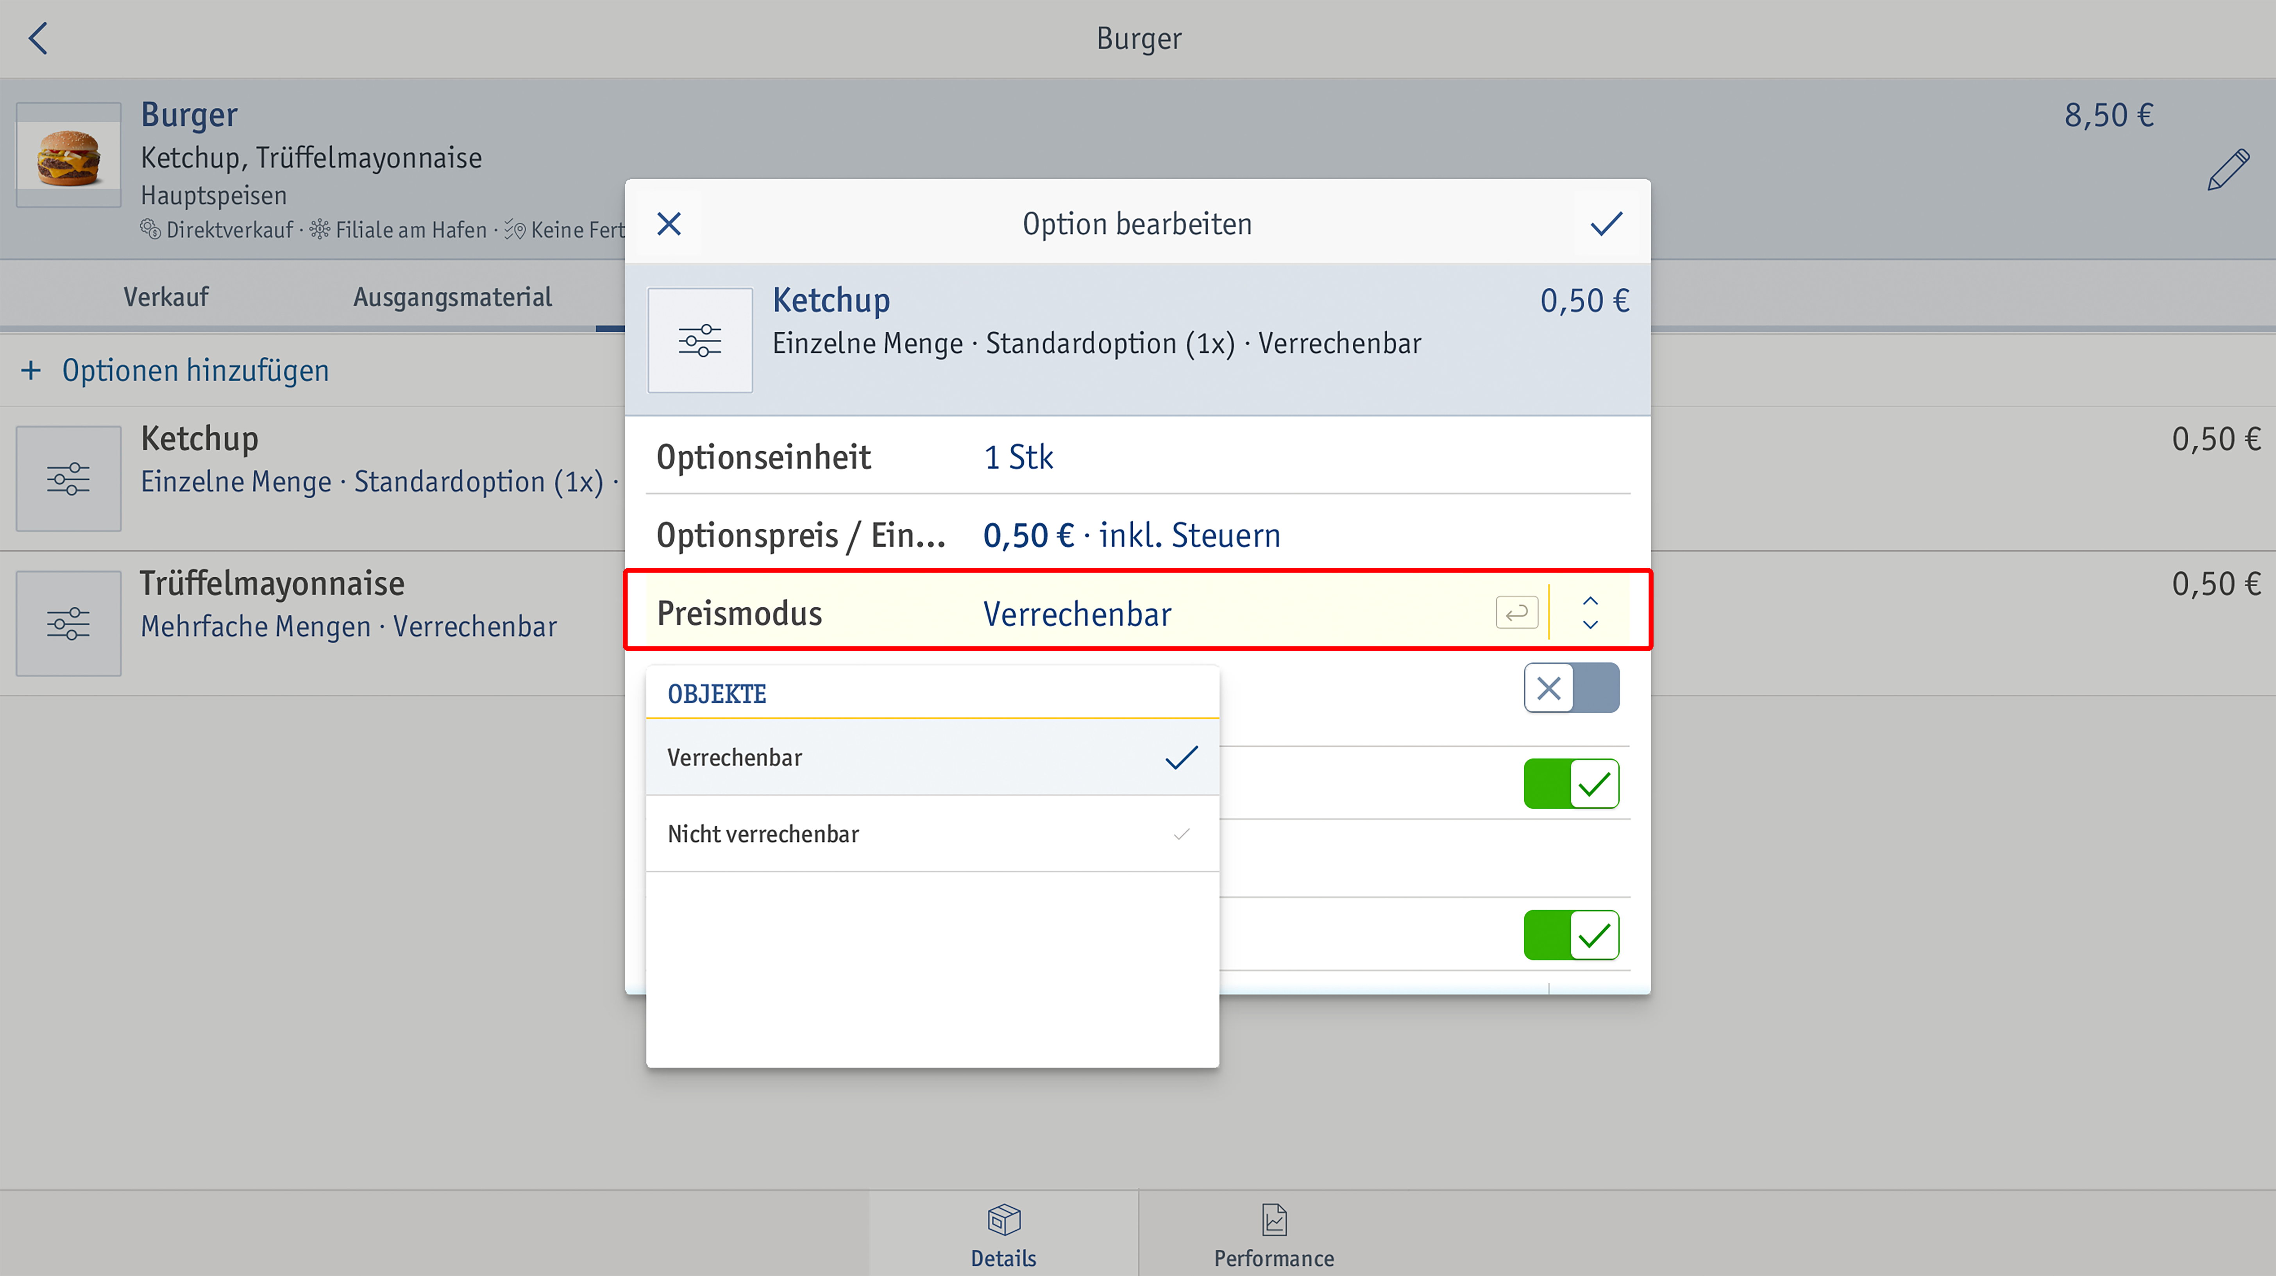The image size is (2276, 1276).
Task: Click the return arrow icon in Preismodus
Action: tap(1517, 613)
